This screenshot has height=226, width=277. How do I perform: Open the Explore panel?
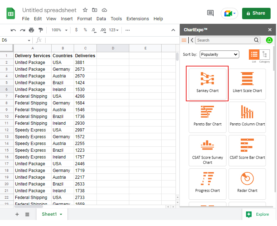[x=257, y=214]
